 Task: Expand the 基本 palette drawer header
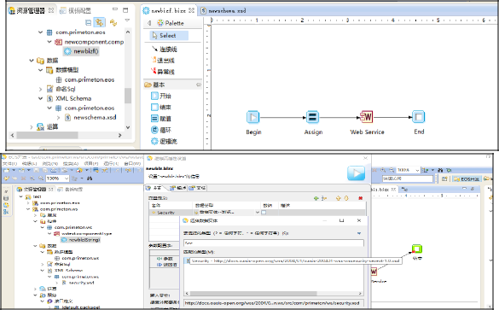pos(173,85)
